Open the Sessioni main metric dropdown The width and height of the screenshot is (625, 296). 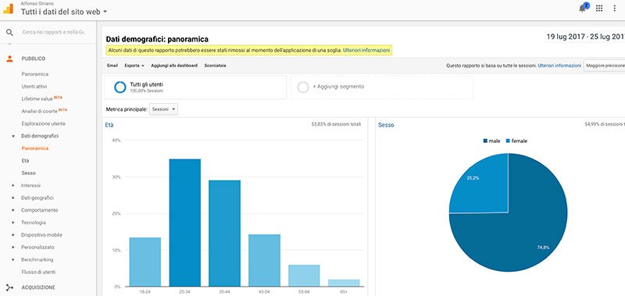click(x=163, y=109)
